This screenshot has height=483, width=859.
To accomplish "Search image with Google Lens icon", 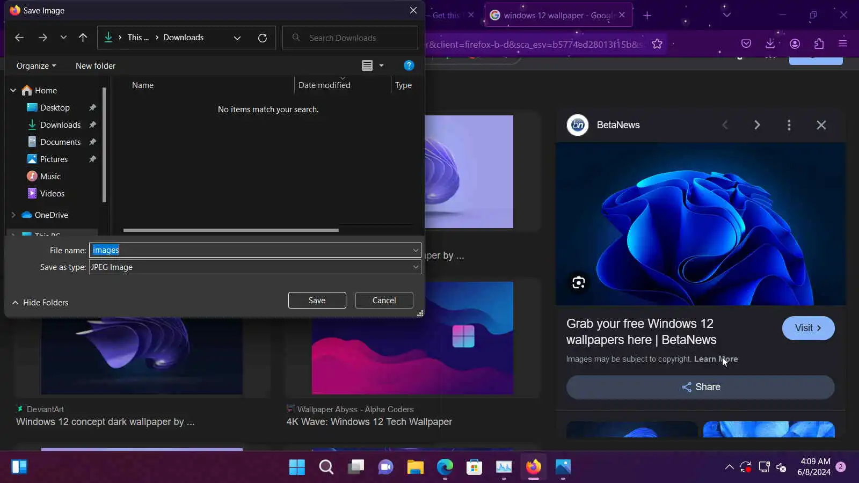I will point(579,283).
